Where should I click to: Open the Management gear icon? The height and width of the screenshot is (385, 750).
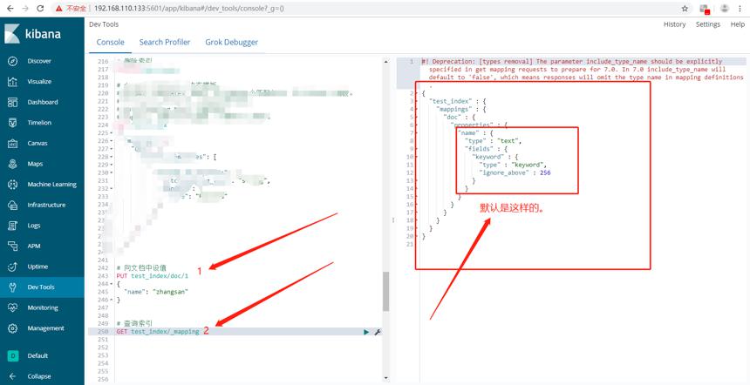(13, 328)
